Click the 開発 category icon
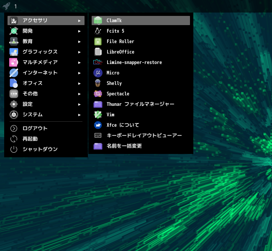This screenshot has width=272, height=251. (14, 31)
